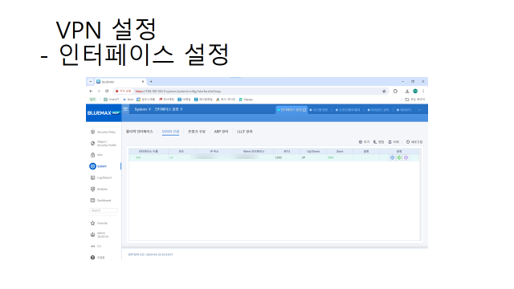
Task: Close the BLUEMAX browser tab
Action: pyautogui.click(x=143, y=82)
